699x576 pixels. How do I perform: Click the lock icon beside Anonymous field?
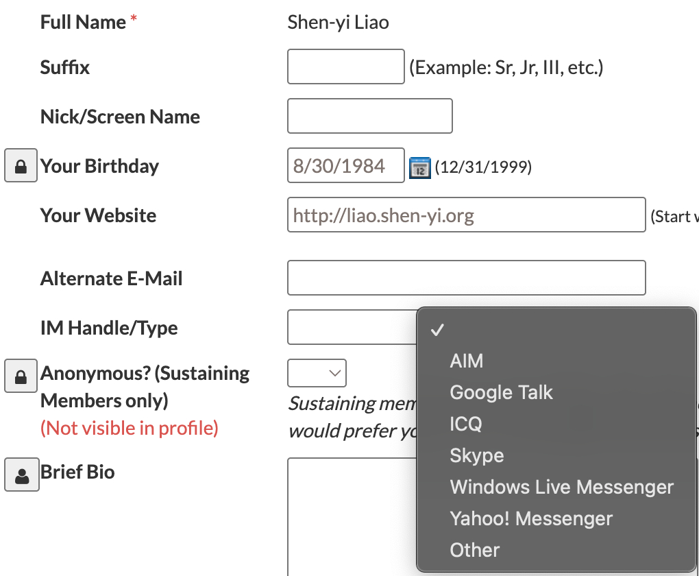point(21,376)
